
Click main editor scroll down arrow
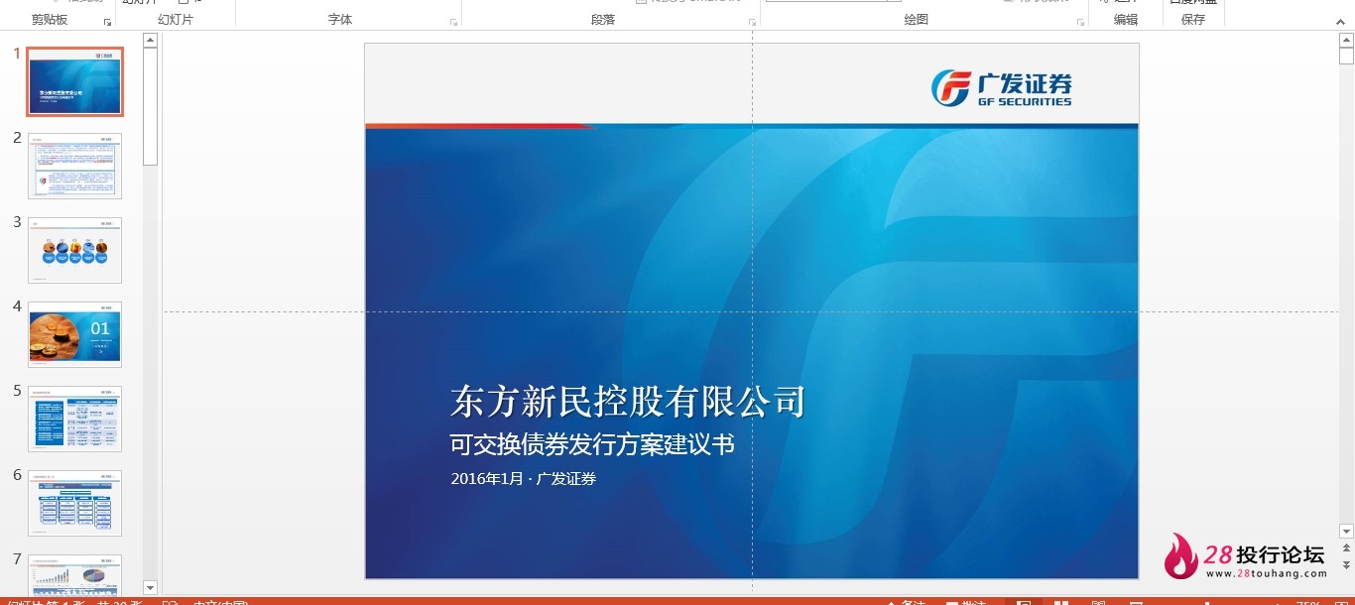click(x=1346, y=532)
